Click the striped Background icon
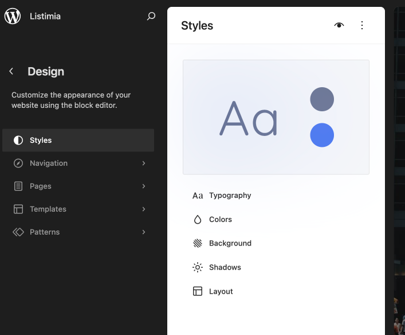The width and height of the screenshot is (405, 335). pyautogui.click(x=198, y=243)
